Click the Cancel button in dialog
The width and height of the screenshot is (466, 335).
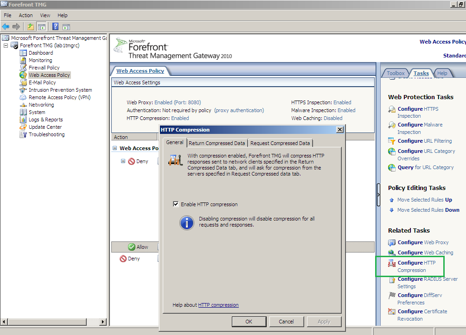286,322
